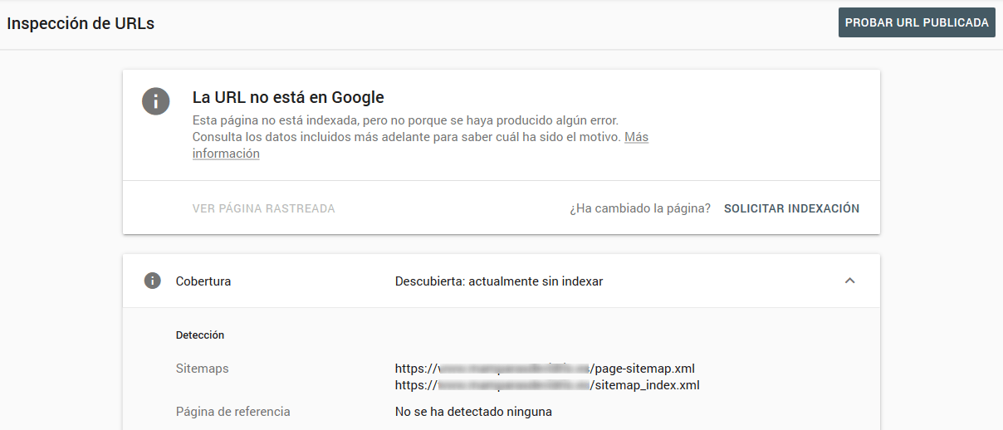Click the ¿Ha cambiado la página? text
The height and width of the screenshot is (430, 1003).
640,208
